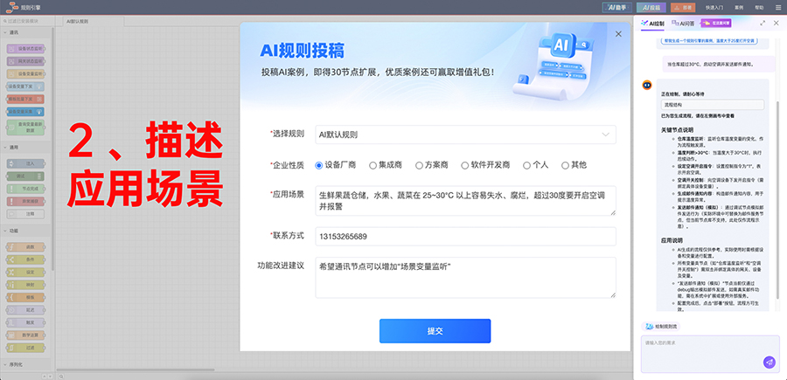Choose 软件开发商 as enterprise type
The image size is (787, 380).
[465, 164]
